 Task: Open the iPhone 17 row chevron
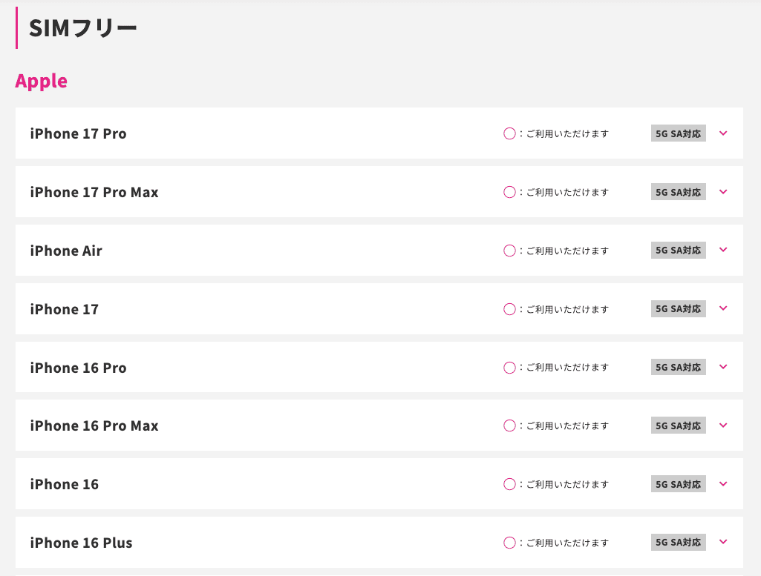[x=723, y=308]
